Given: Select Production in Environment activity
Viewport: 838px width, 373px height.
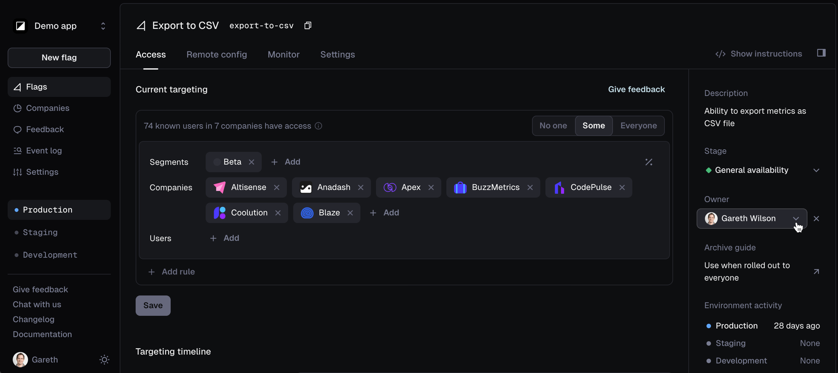Looking at the screenshot, I should 763,326.
